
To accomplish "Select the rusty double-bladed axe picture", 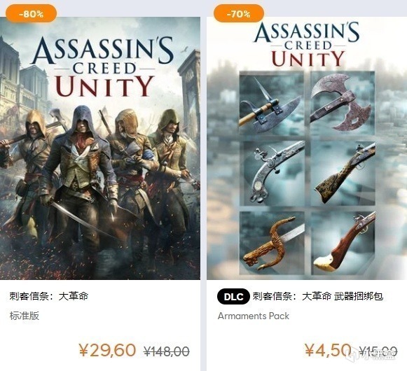I will tap(343, 103).
